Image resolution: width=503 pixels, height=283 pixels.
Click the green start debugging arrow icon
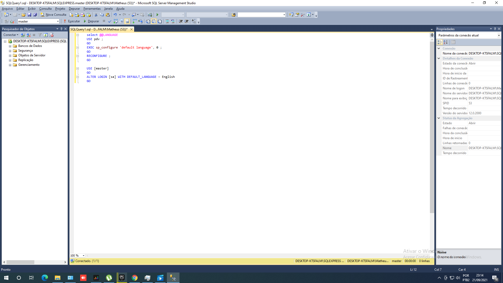click(x=157, y=15)
